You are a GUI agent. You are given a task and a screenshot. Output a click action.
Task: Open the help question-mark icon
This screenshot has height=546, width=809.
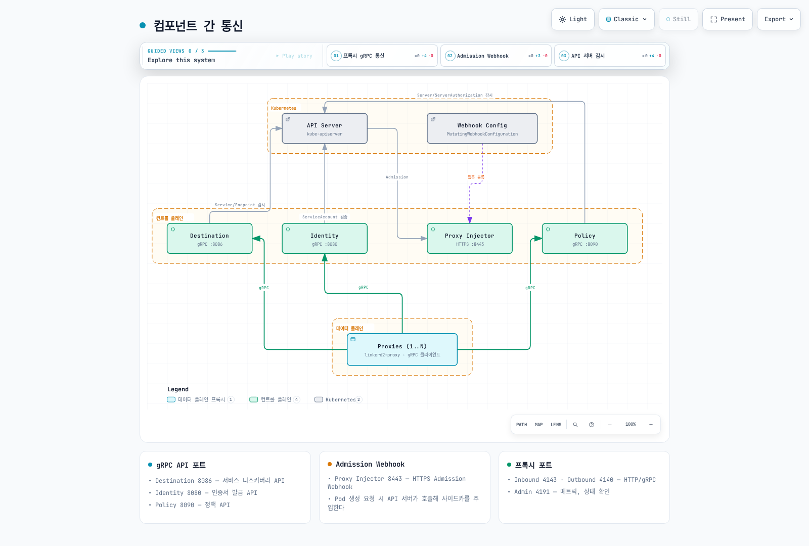(592, 425)
